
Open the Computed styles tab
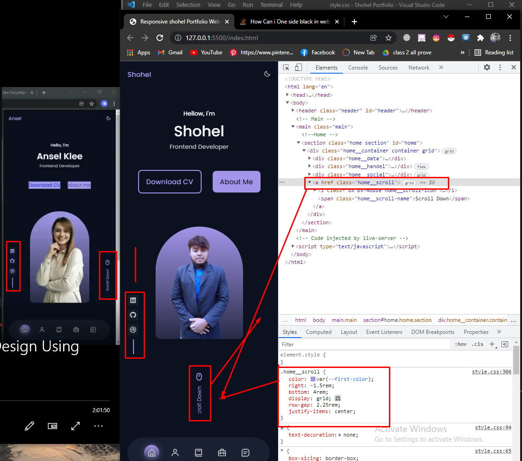319,332
